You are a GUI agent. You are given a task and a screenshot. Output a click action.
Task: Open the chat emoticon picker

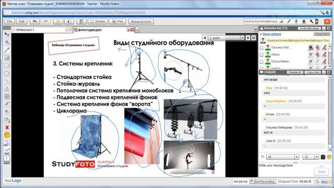(x=329, y=157)
